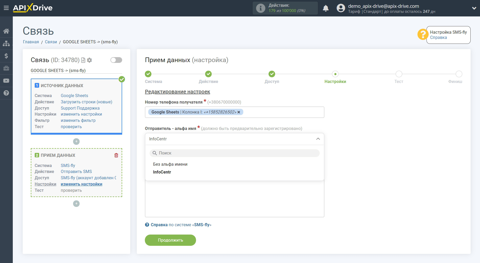480x263 pixels.
Task: Open the YouTube video sidebar icon
Action: click(6, 81)
